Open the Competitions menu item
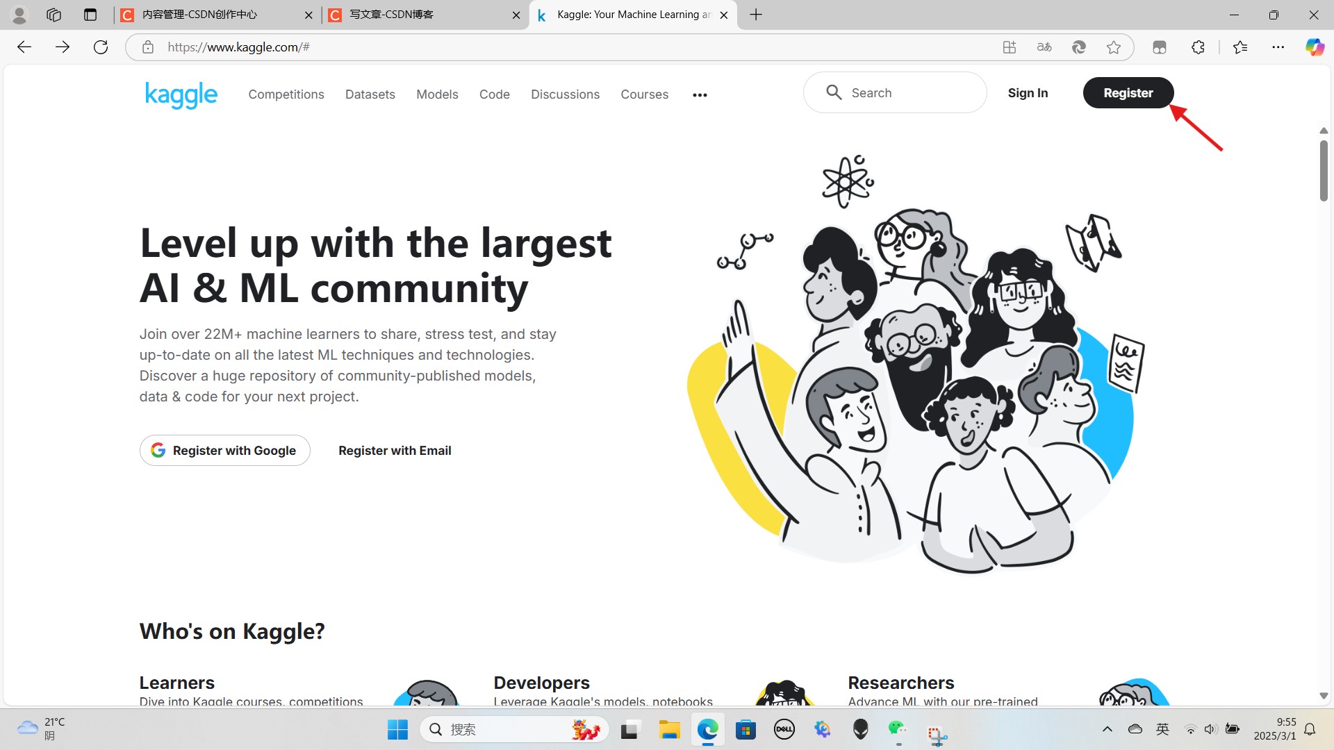This screenshot has width=1334, height=750. 286,94
